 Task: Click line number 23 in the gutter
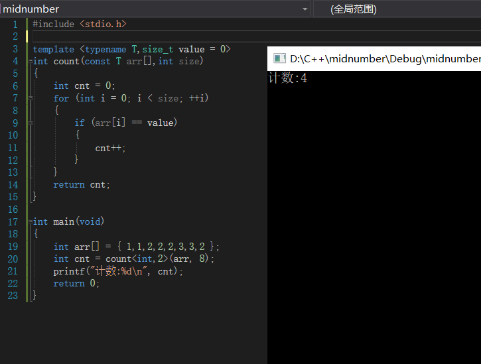click(x=13, y=296)
